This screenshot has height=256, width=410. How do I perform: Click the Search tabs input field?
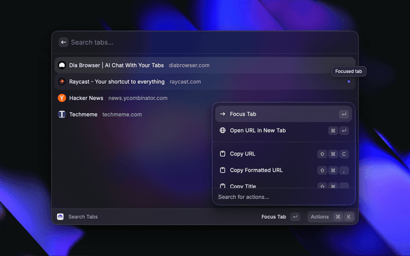(205, 42)
